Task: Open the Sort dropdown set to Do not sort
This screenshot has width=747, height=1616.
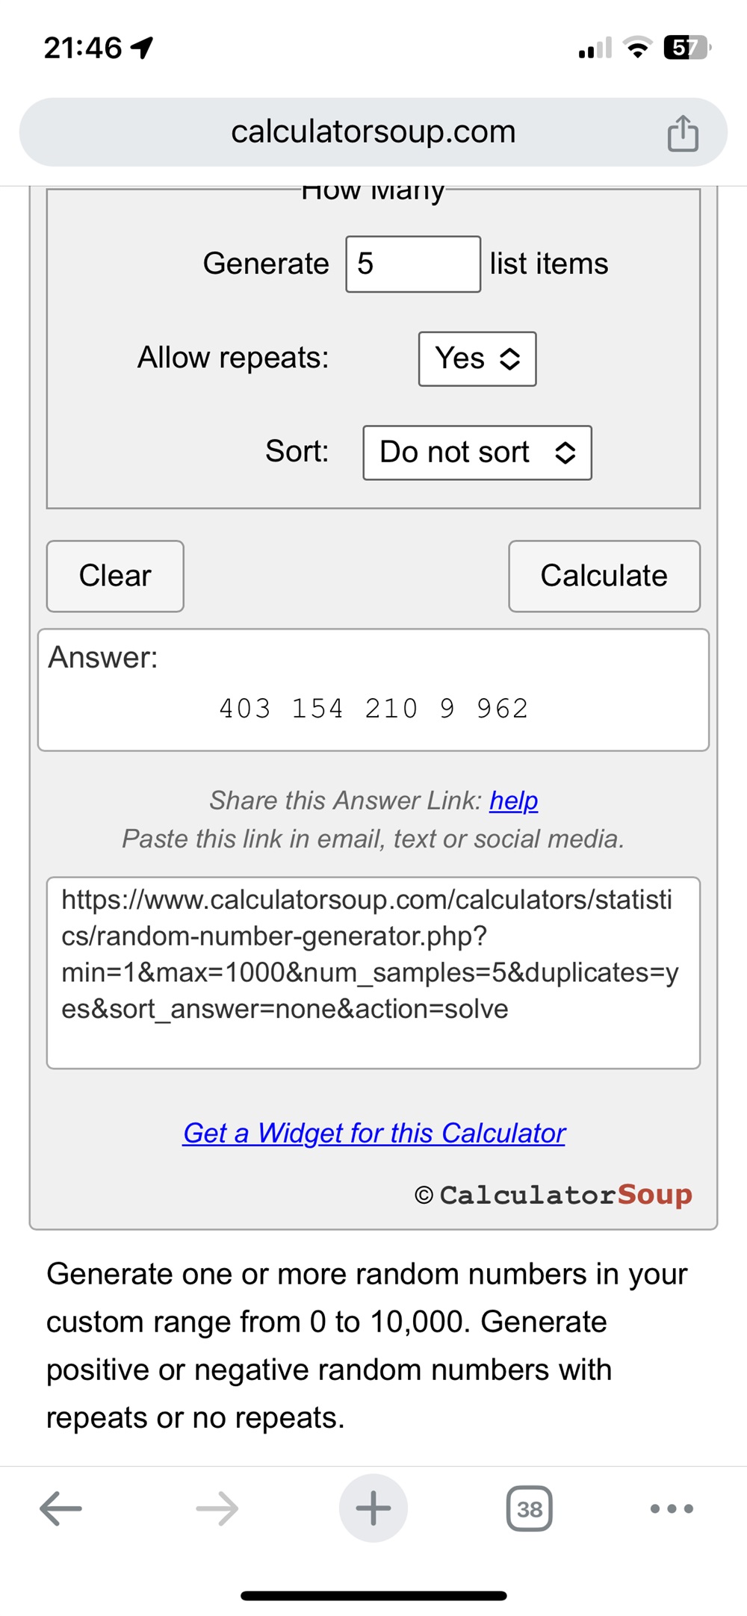Action: coord(477,453)
